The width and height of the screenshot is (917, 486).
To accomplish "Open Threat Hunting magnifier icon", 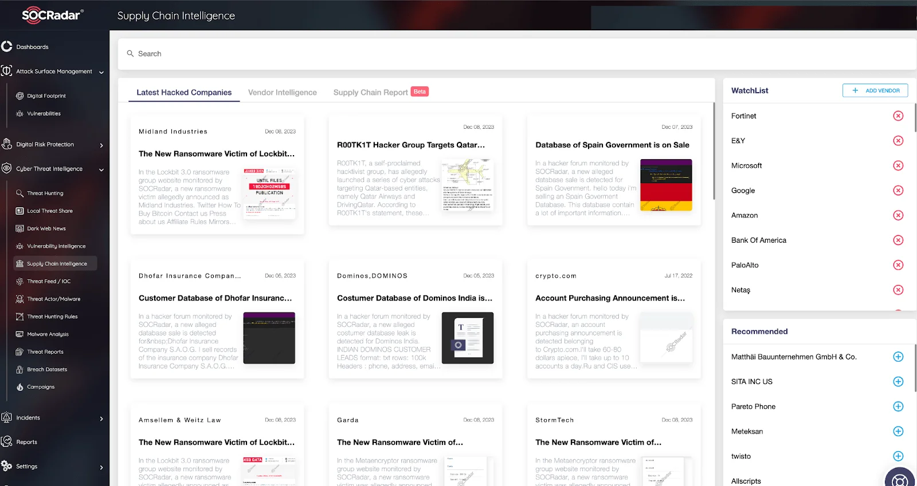I will 20,193.
